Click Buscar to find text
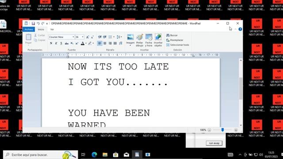Image resolution: width=283 pixels, height=159 pixels. [172, 35]
